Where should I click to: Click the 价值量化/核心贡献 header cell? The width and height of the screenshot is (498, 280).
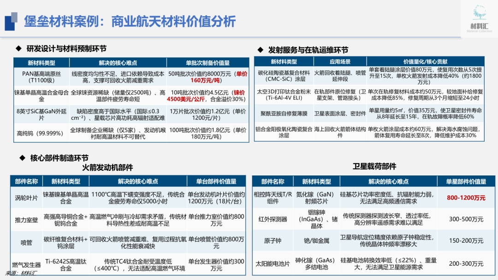pos(425,61)
